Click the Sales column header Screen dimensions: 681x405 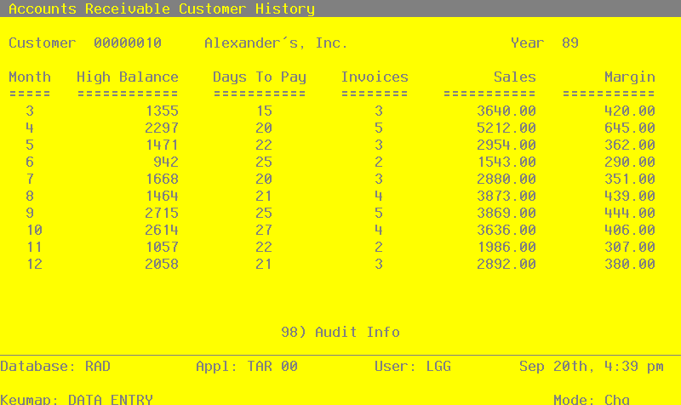point(515,77)
